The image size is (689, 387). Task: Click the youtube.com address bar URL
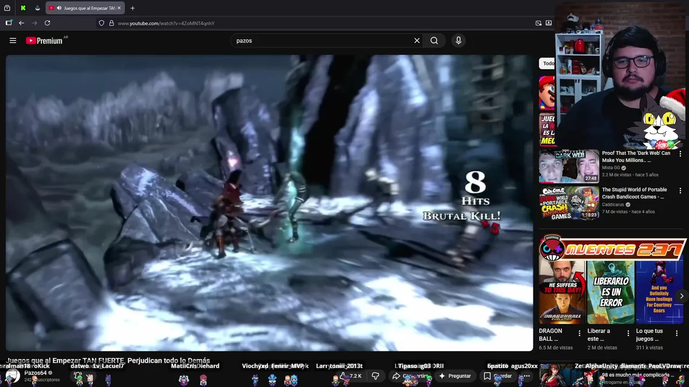click(x=166, y=23)
